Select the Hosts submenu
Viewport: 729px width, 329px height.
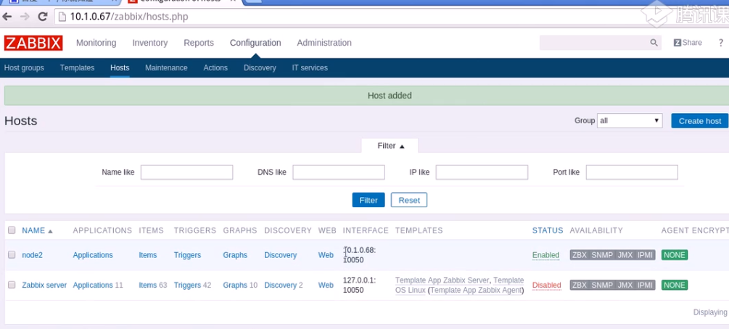[x=120, y=68]
